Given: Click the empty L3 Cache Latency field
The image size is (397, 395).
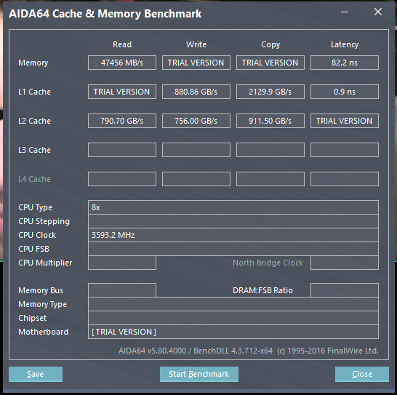Looking at the screenshot, I should [x=345, y=150].
